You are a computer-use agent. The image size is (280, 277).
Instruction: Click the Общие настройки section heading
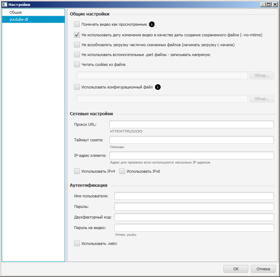89,14
